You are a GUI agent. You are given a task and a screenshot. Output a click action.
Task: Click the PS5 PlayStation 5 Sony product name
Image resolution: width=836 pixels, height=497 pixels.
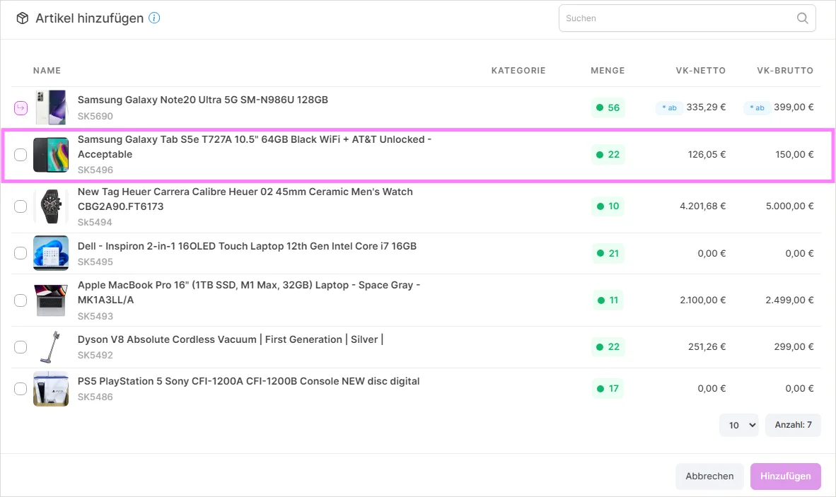(x=248, y=381)
